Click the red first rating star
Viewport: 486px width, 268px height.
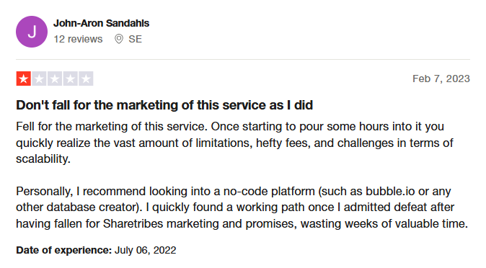click(24, 79)
